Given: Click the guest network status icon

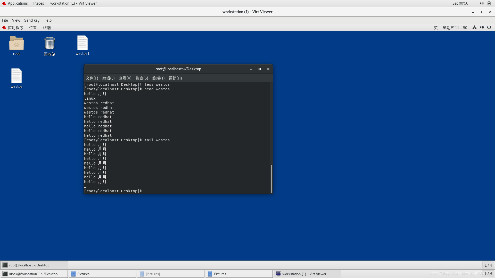Looking at the screenshot, I should [x=474, y=28].
